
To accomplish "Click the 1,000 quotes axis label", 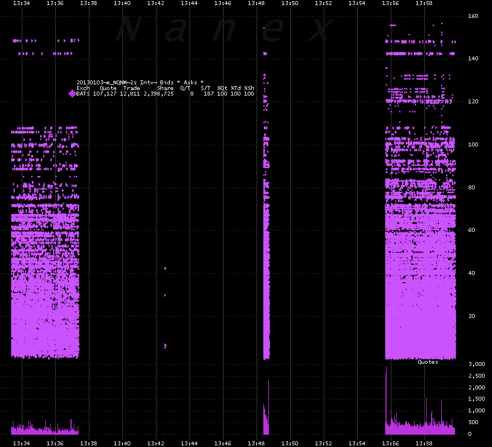I will (476, 410).
